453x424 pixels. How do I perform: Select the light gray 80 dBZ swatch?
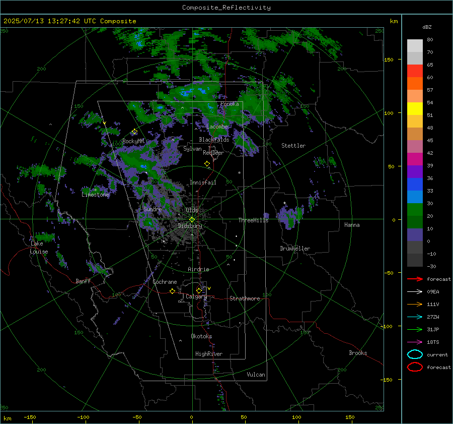(x=415, y=46)
